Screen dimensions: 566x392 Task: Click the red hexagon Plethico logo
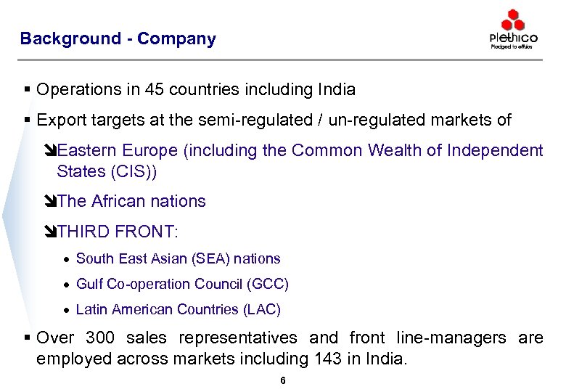(513, 21)
